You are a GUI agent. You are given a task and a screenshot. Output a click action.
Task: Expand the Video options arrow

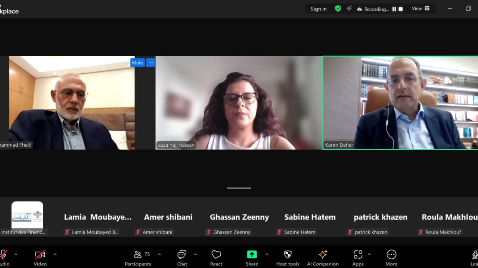coord(55,255)
